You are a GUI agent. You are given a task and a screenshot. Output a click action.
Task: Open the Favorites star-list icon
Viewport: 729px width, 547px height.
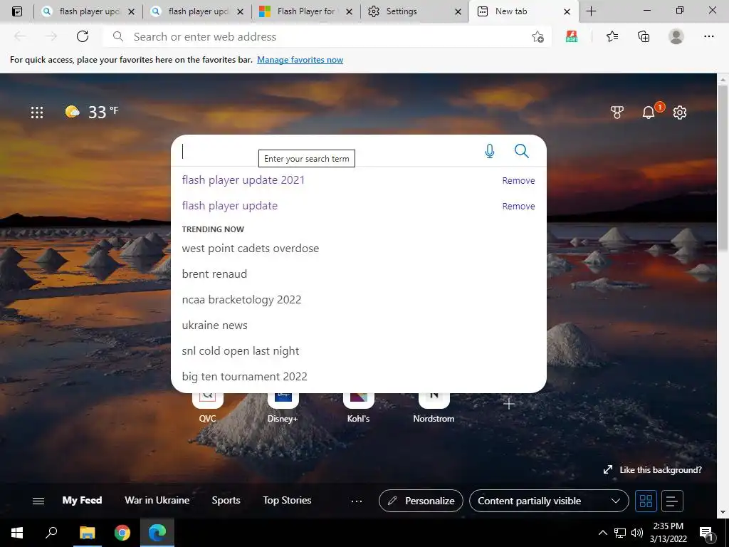[612, 36]
